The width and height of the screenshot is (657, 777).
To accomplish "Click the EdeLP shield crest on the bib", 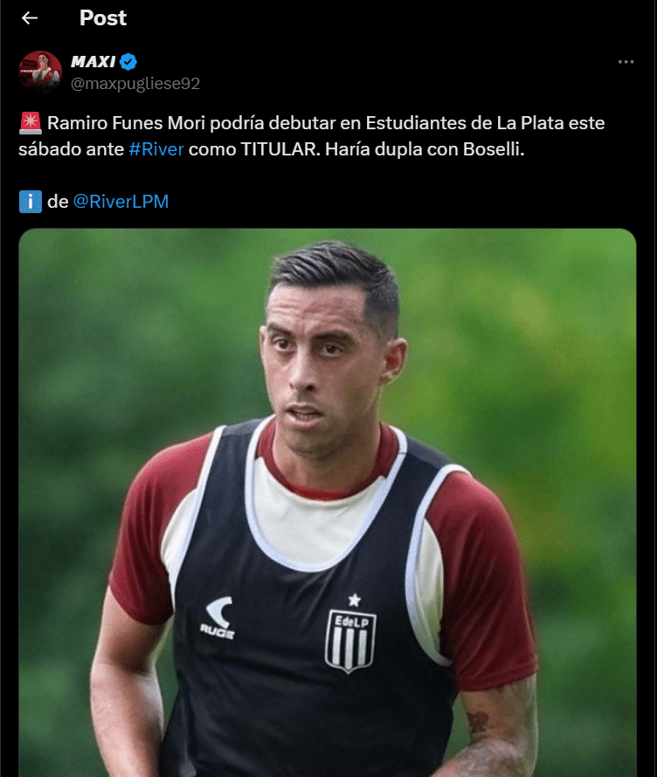I will coord(350,641).
